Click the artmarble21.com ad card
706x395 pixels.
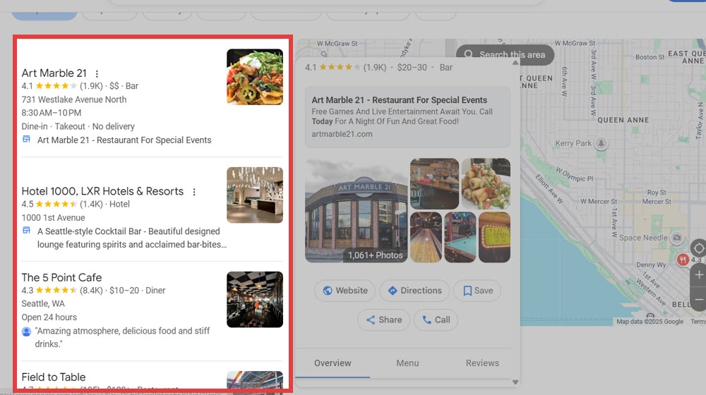tap(407, 117)
